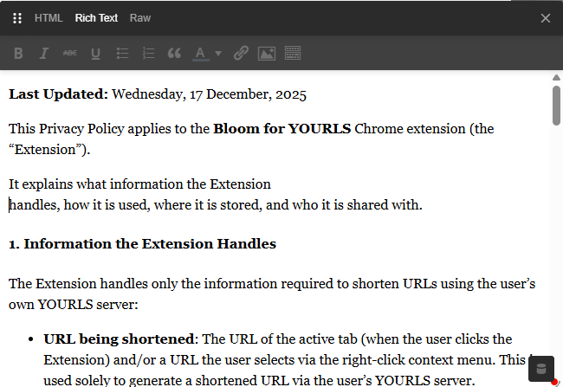Click the vertical scrollbar thumb
The height and width of the screenshot is (387, 563).
pyautogui.click(x=556, y=106)
